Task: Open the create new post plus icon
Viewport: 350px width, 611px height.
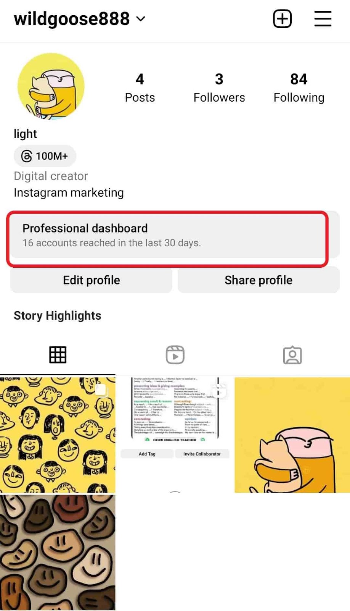Action: pos(282,19)
